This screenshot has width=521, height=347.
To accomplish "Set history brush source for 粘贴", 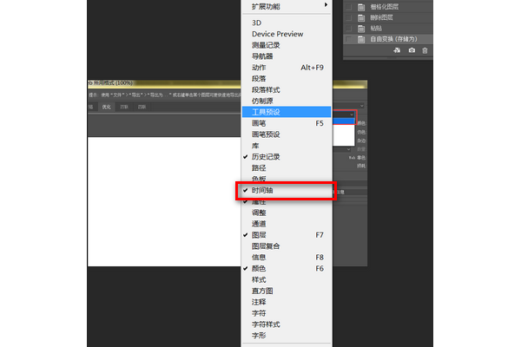I will point(348,29).
